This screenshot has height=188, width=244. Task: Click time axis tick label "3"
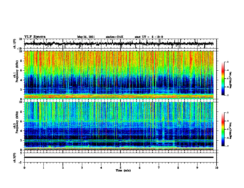82,168
